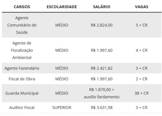Click the SALÁRIO column header
This screenshot has width=162, height=116.
click(101, 7)
